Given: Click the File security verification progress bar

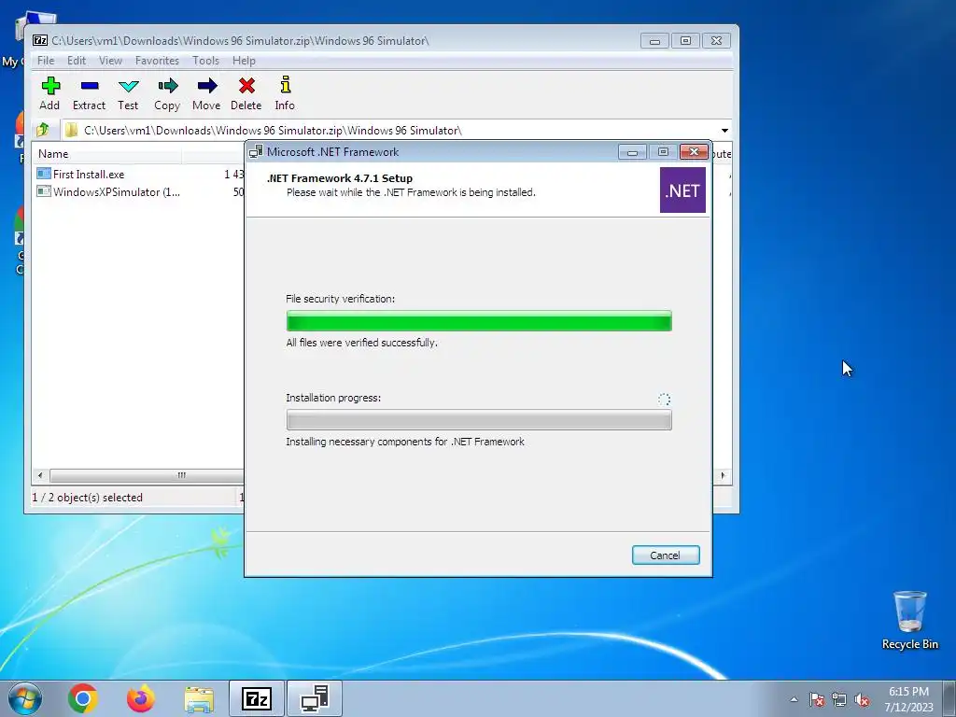Looking at the screenshot, I should 479,321.
